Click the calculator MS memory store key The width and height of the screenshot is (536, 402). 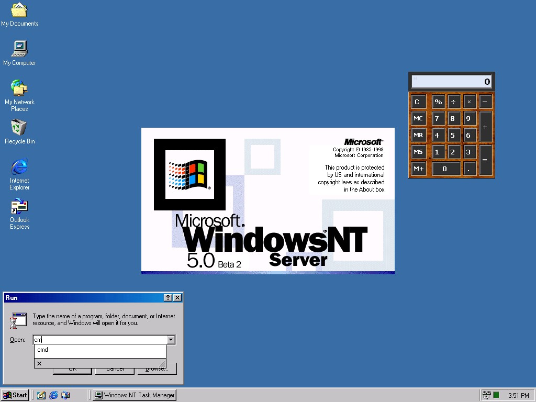[418, 152]
